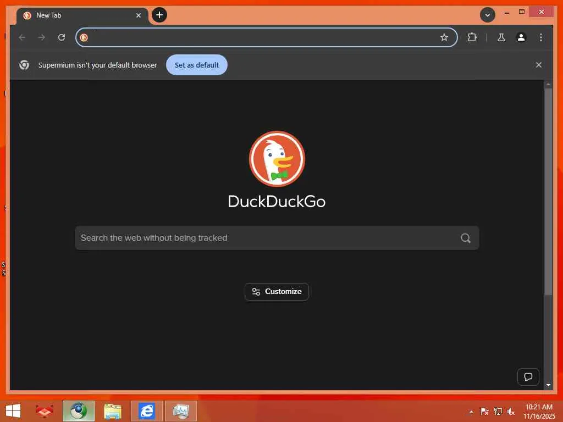This screenshot has width=563, height=422.
Task: Bookmark this page with star icon
Action: point(444,37)
